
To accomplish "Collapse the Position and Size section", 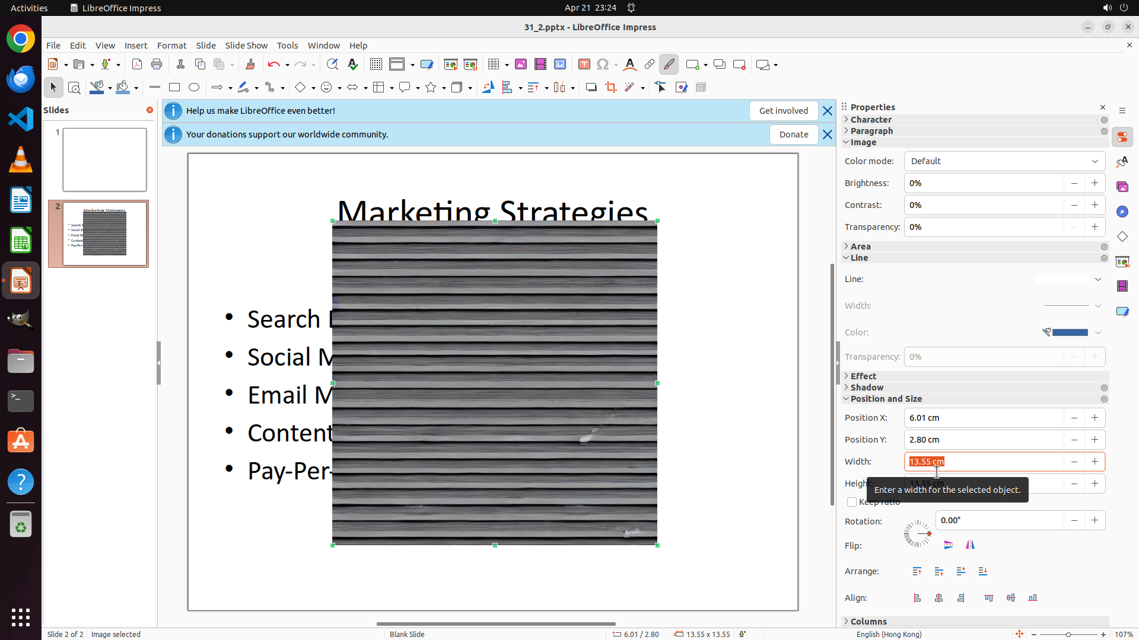I will (x=886, y=399).
